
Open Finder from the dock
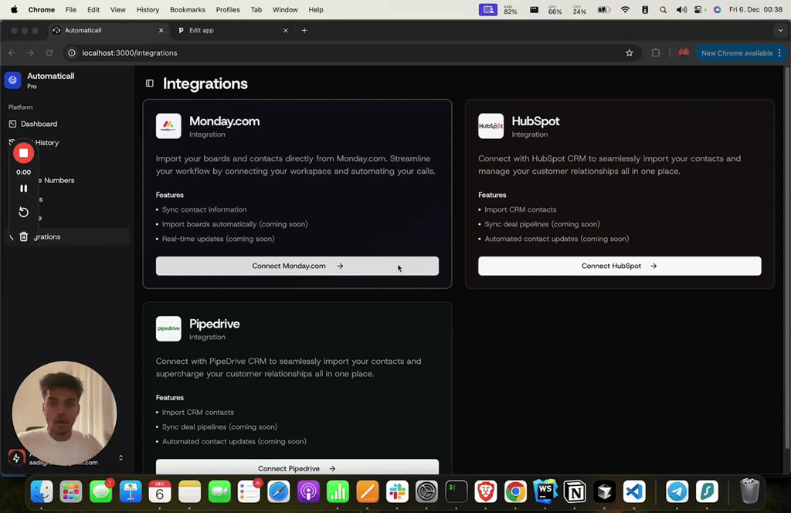tap(42, 491)
